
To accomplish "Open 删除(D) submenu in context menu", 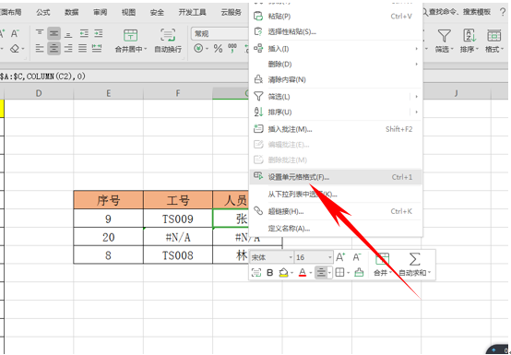I will coord(336,64).
